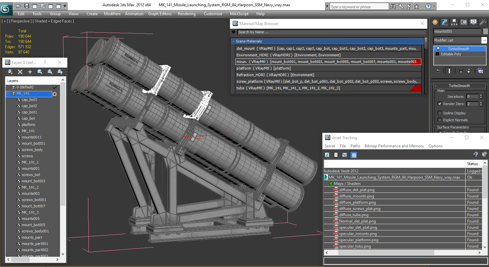Open the Motion command panel tab
This screenshot has height=267, width=489.
[x=464, y=22]
